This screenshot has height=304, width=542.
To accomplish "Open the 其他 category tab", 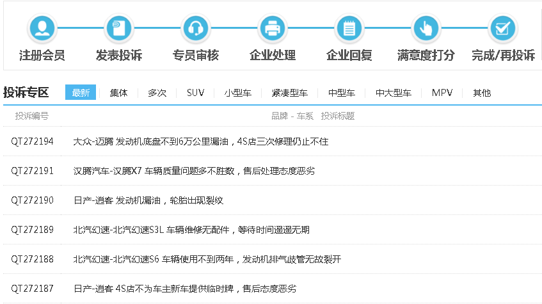I will click(x=482, y=93).
